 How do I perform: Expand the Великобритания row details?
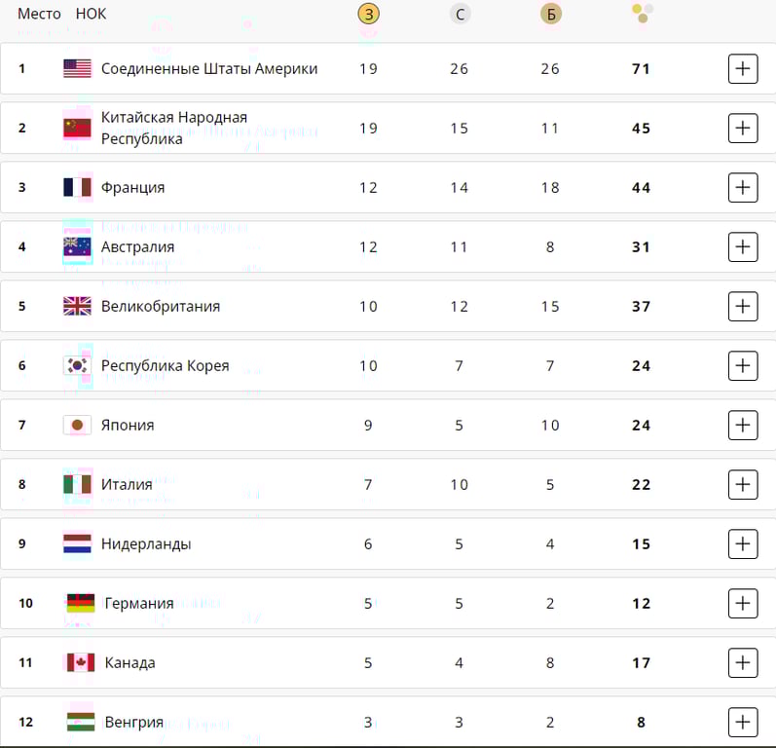743,306
